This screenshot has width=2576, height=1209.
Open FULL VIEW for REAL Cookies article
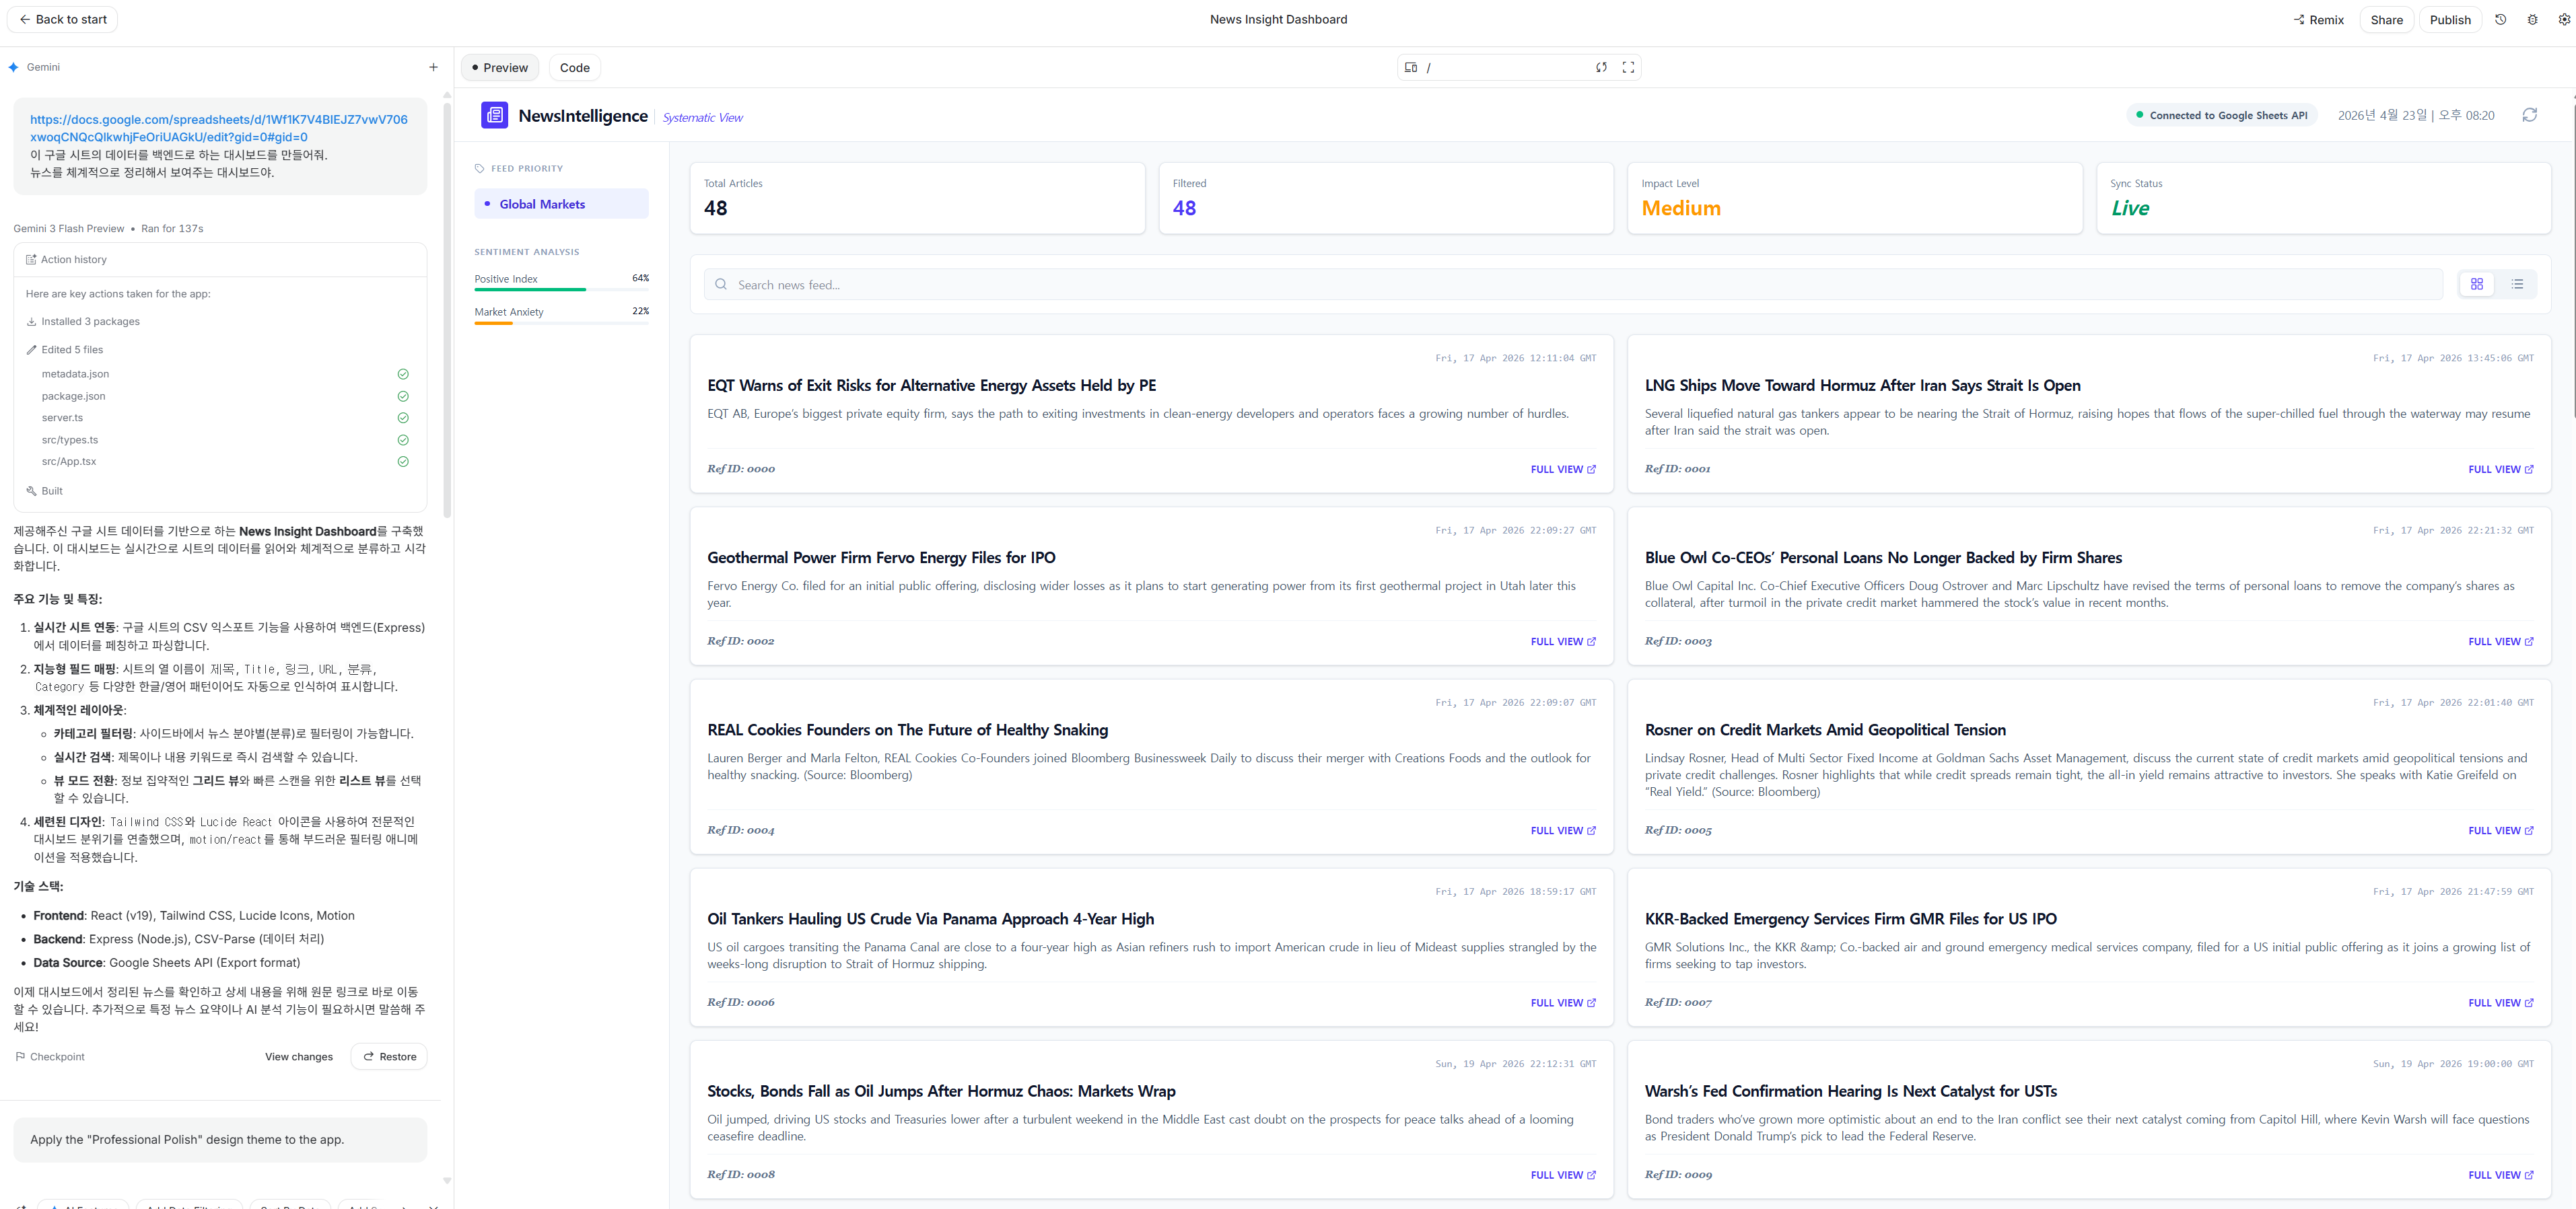(1563, 832)
